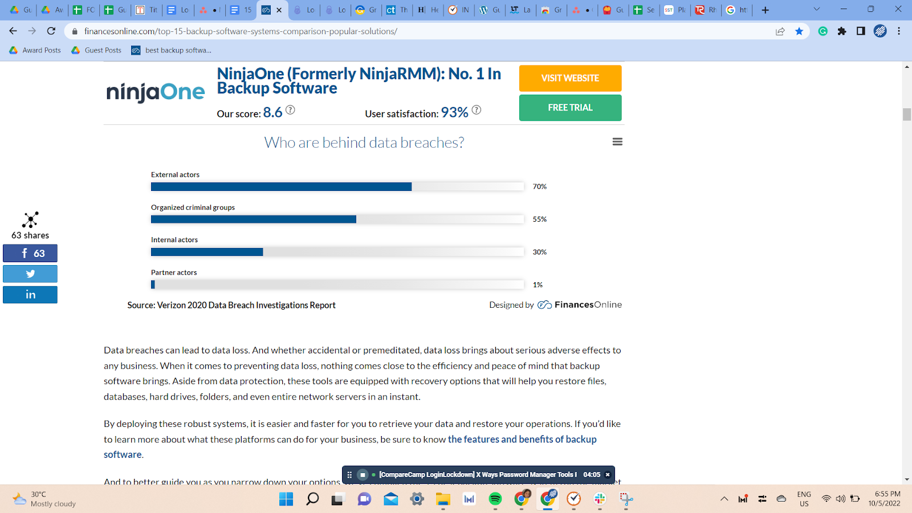Click the External actors 70% bar
Image resolution: width=912 pixels, height=513 pixels.
(x=281, y=187)
